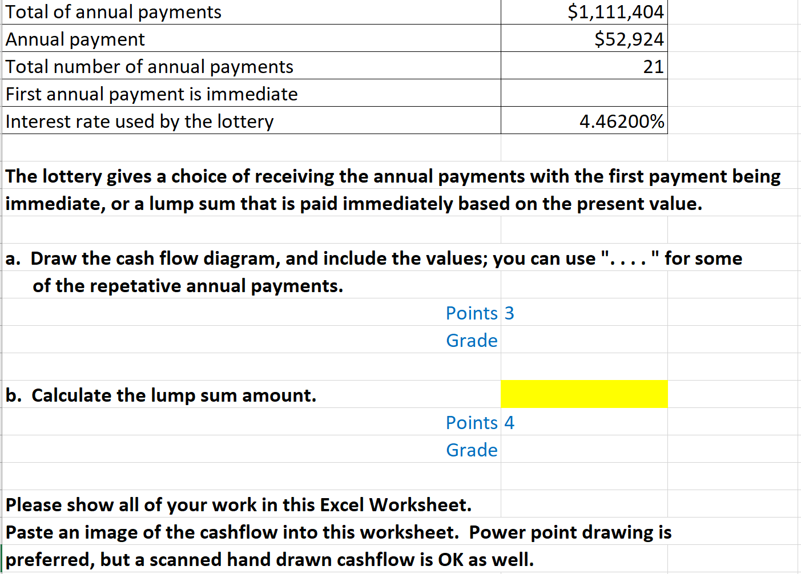
Task: Click the 'Grade' label under part b
Action: pyautogui.click(x=472, y=450)
